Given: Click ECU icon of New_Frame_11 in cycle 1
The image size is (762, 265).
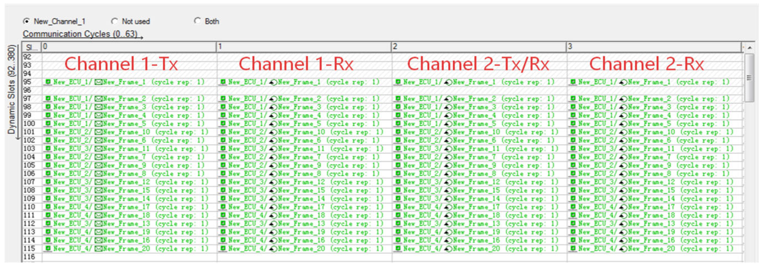Looking at the screenshot, I should (x=223, y=148).
